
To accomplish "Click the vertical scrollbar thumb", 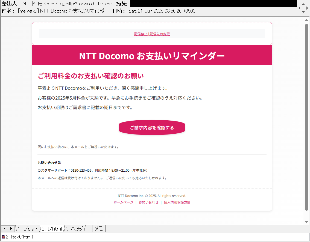I will [306, 117].
